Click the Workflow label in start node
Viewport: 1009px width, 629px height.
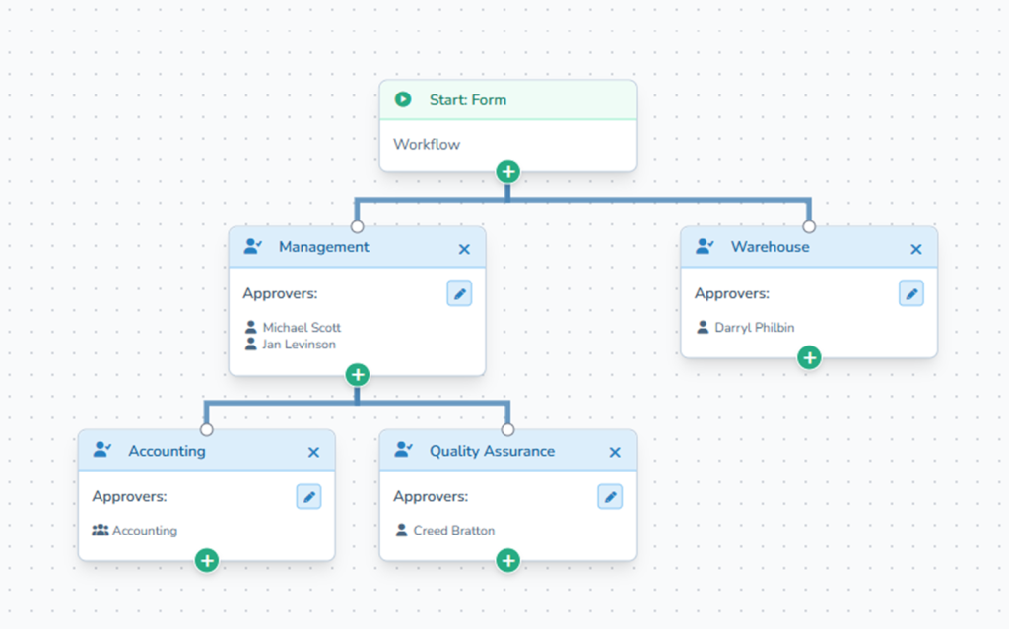[x=427, y=144]
